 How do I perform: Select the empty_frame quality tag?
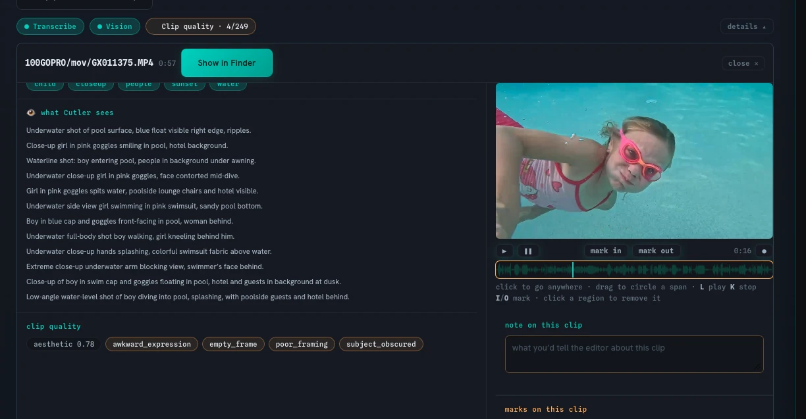point(233,344)
